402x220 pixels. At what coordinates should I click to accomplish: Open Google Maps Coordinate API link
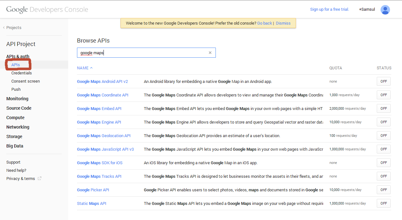tap(103, 95)
